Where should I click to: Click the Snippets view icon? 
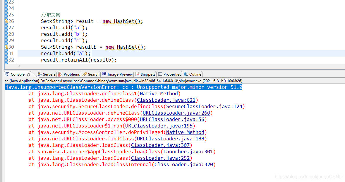145,74
